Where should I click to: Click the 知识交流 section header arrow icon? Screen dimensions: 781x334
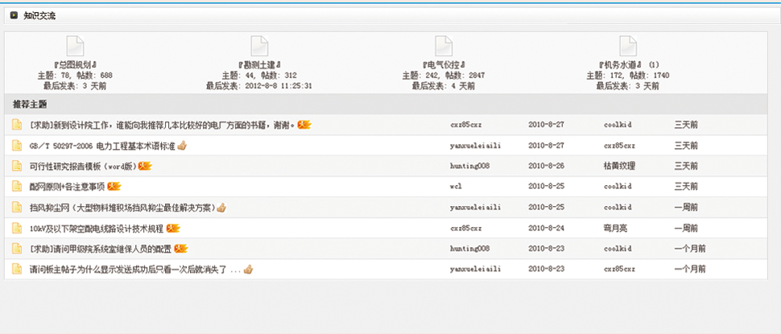(x=14, y=15)
